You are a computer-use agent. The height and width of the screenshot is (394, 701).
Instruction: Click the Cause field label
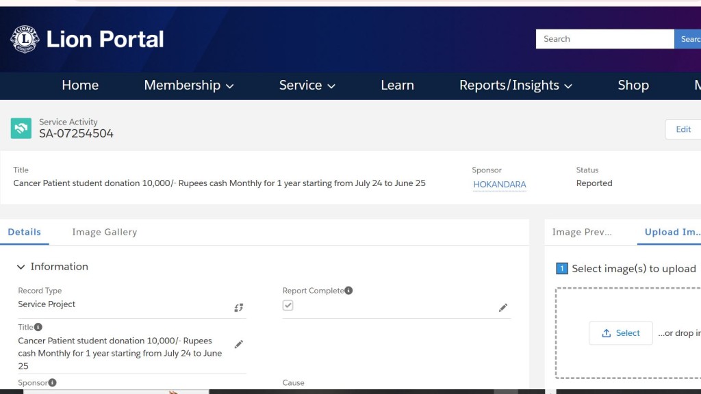click(x=293, y=382)
